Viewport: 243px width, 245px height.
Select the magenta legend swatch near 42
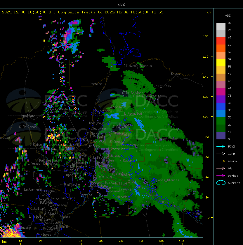coord(221,92)
